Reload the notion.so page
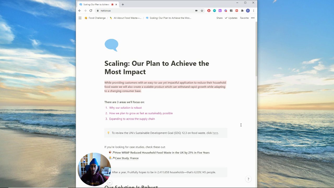334x188 pixels. (91, 11)
